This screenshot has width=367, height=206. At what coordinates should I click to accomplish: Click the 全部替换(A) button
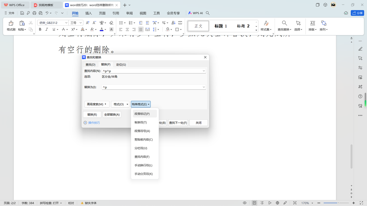112,114
